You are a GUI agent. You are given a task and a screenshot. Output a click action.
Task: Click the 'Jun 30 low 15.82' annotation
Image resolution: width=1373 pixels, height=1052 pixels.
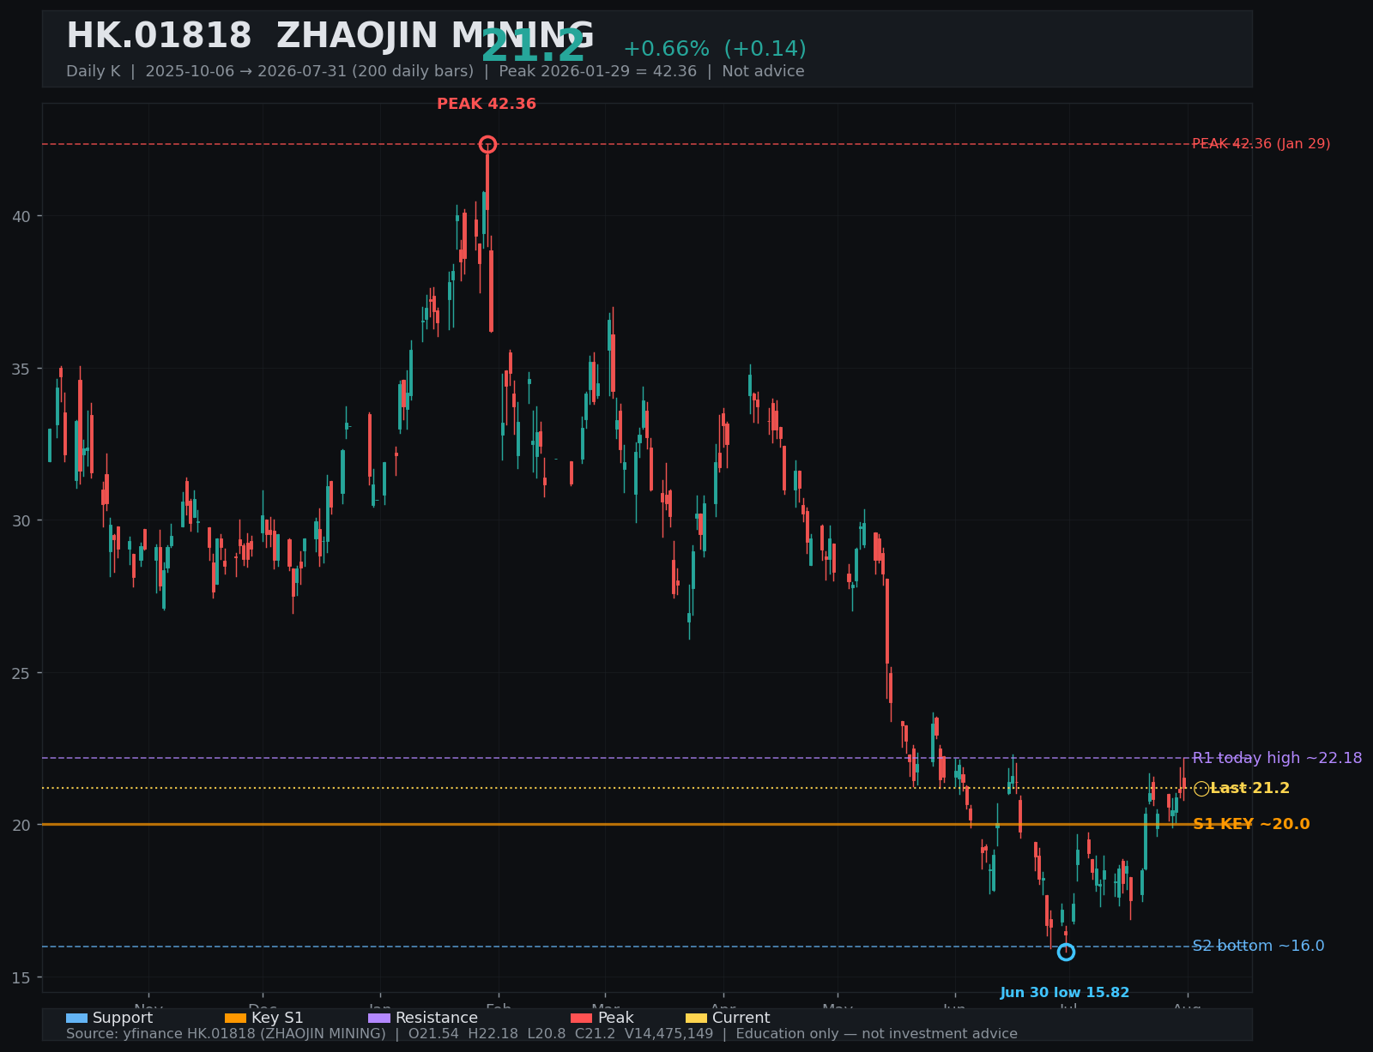(1065, 993)
